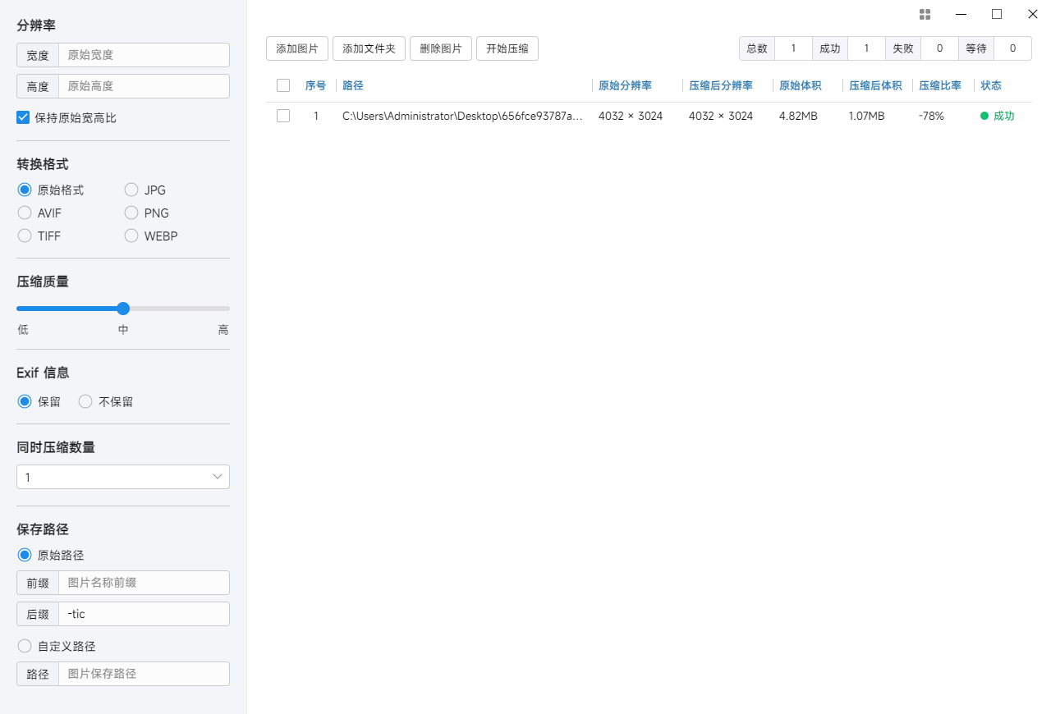This screenshot has height=714, width=1051.
Task: Toggle the select-all checkbox in table header
Action: [283, 85]
